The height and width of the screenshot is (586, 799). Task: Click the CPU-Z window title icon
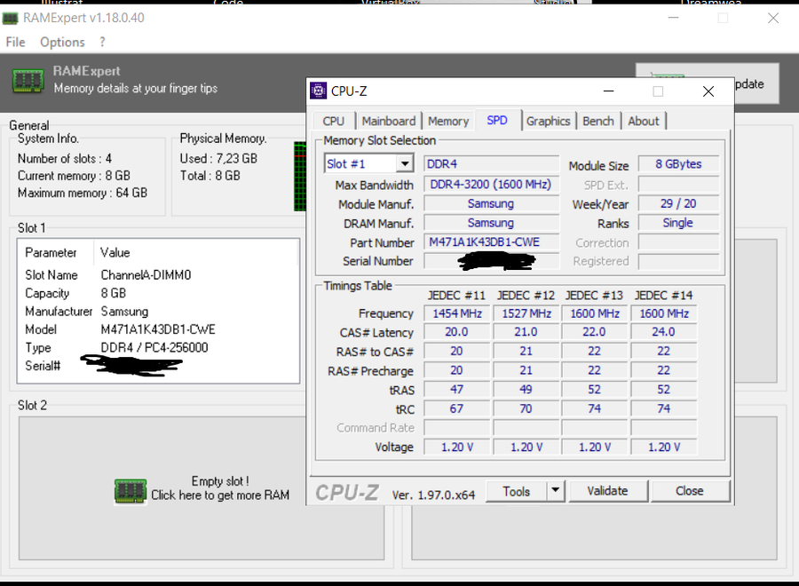[x=319, y=91]
